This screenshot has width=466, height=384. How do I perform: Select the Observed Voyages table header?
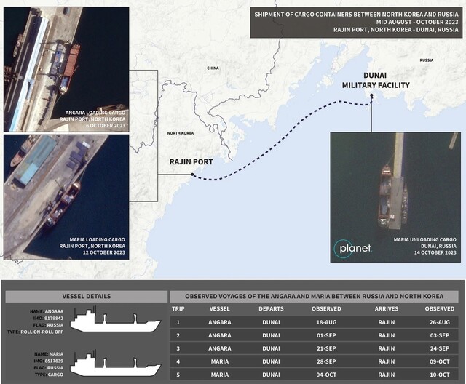coord(314,296)
